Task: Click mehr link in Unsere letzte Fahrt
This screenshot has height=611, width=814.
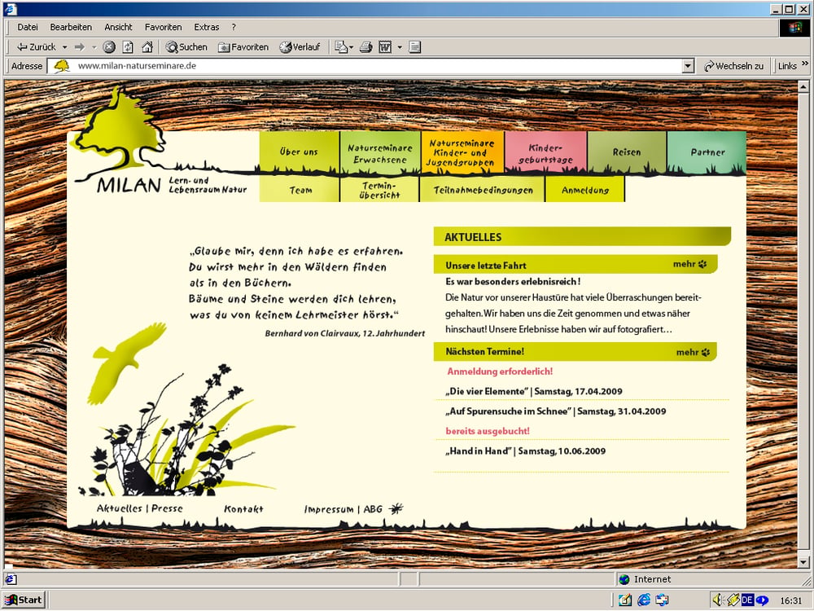Action: click(x=690, y=264)
